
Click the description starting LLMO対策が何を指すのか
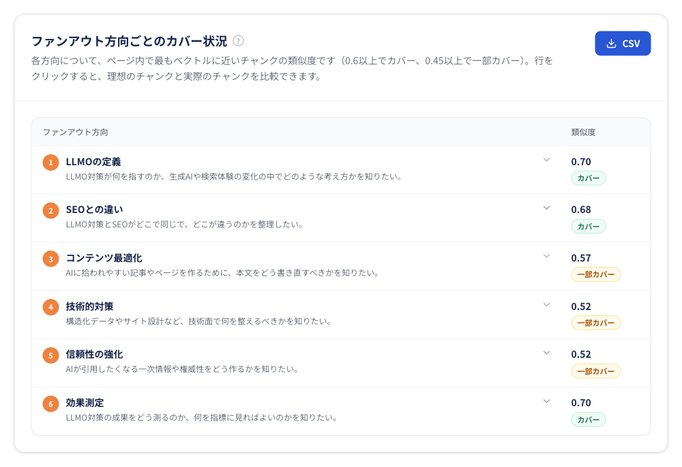pos(234,177)
